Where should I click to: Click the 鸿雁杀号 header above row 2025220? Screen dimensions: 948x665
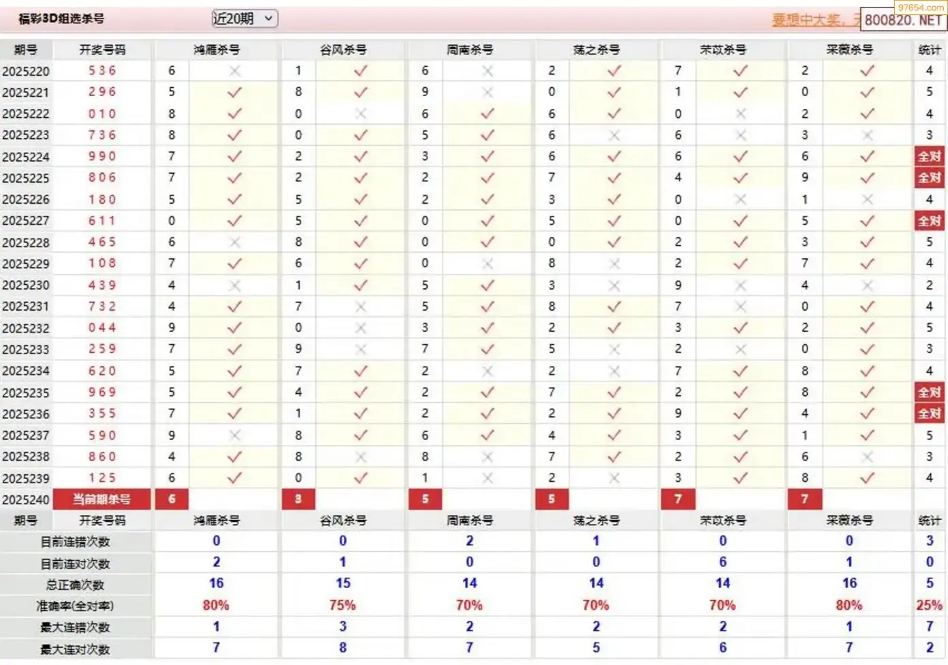tap(217, 50)
